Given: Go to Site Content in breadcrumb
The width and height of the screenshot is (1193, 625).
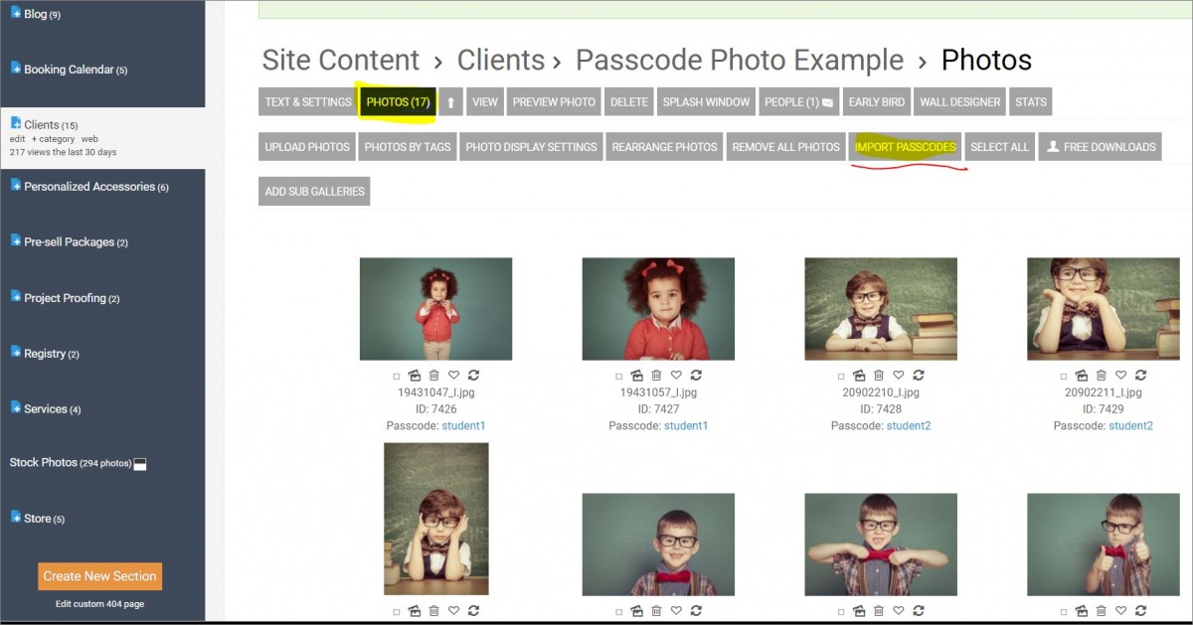Looking at the screenshot, I should (x=341, y=61).
